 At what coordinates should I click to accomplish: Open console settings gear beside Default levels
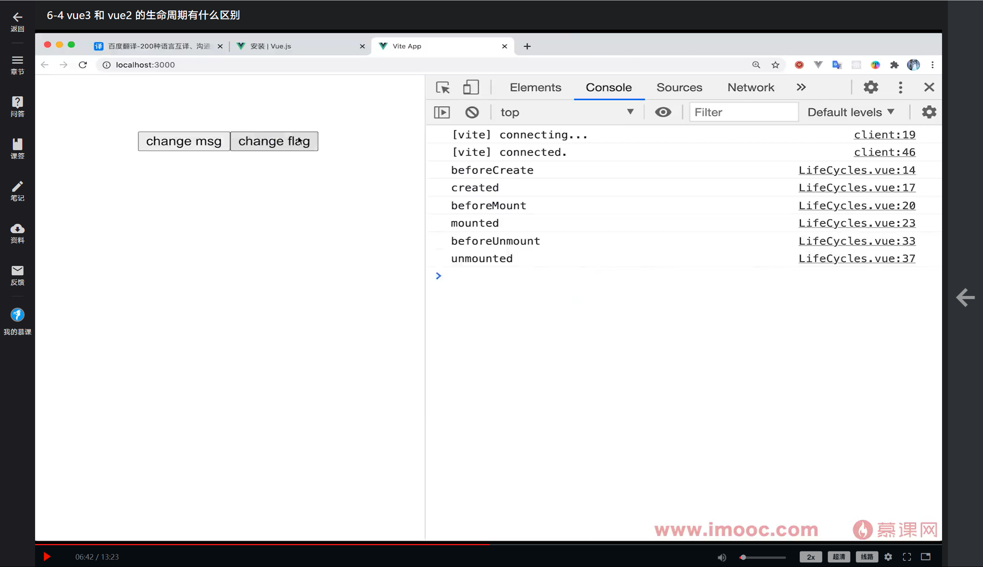[929, 112]
